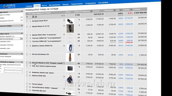Open shoe photo for Ботинки Lloyd 4514
The width and height of the screenshot is (172, 96).
click(x=70, y=21)
